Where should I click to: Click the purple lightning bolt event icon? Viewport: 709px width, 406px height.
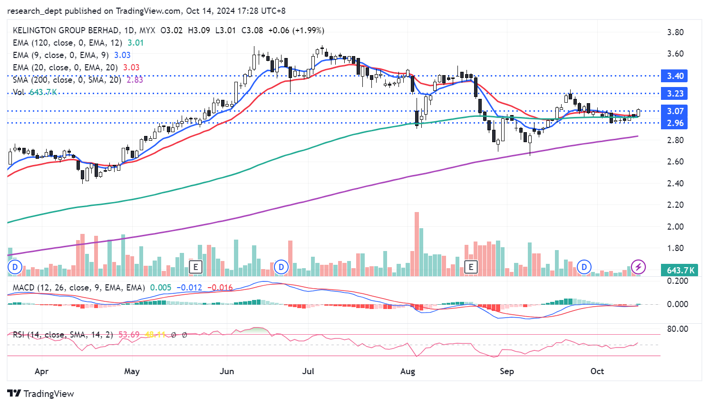click(638, 267)
